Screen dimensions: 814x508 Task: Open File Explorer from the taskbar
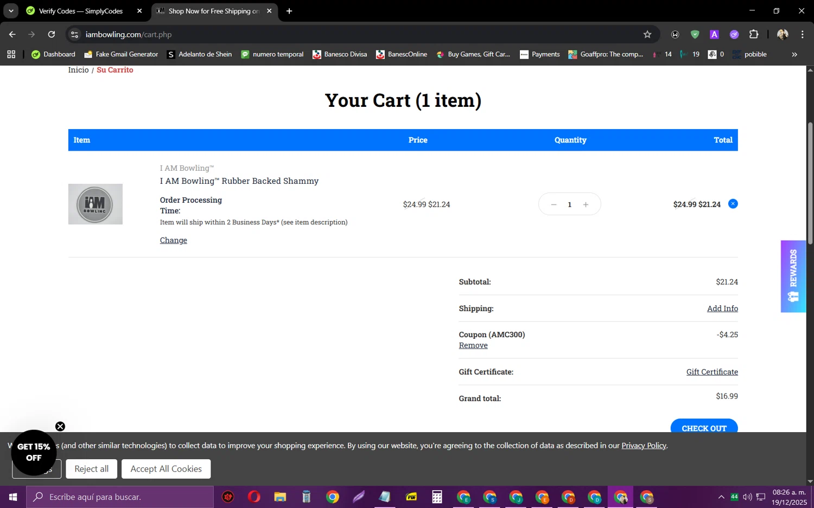[x=280, y=497]
